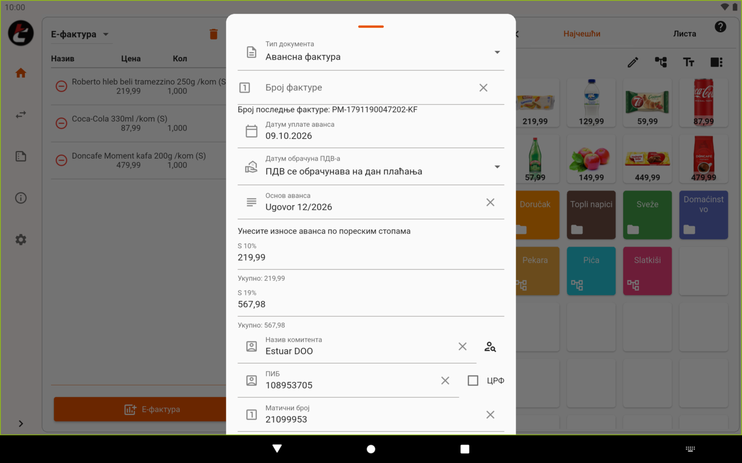742x463 pixels.
Task: Open the Е-фактура type dropdown
Action: [x=81, y=34]
